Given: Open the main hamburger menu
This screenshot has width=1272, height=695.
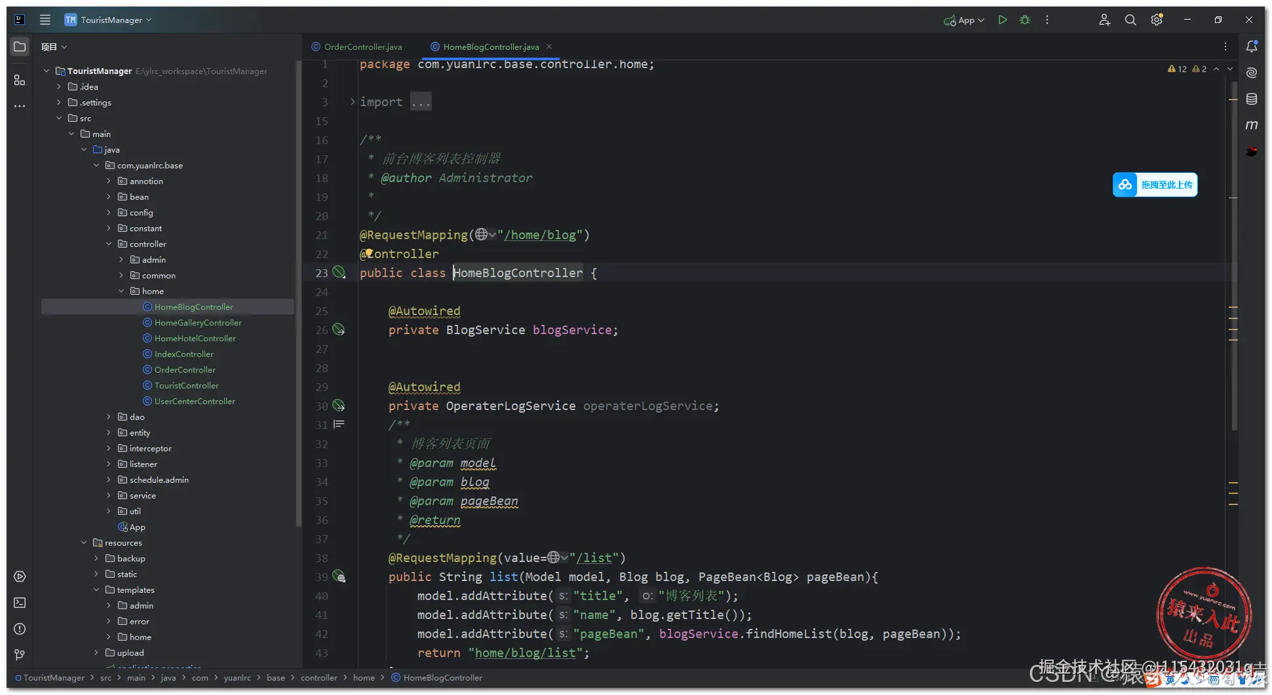Looking at the screenshot, I should tap(45, 20).
